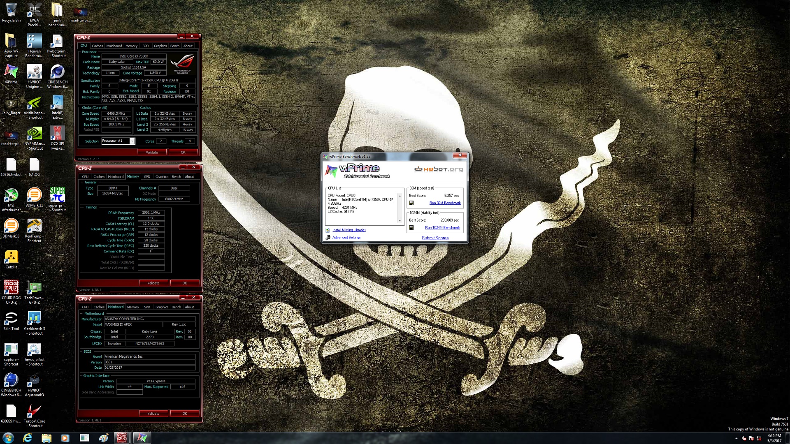Click the wPrime taskbar button
The height and width of the screenshot is (444, 790).
click(142, 438)
